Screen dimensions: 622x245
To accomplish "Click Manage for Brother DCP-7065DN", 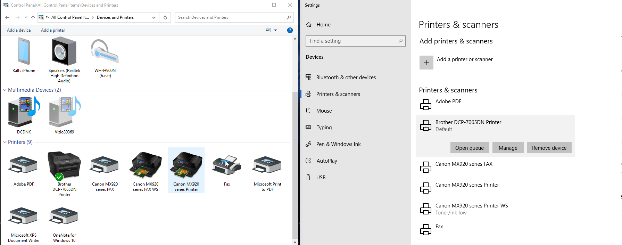I will coord(508,148).
